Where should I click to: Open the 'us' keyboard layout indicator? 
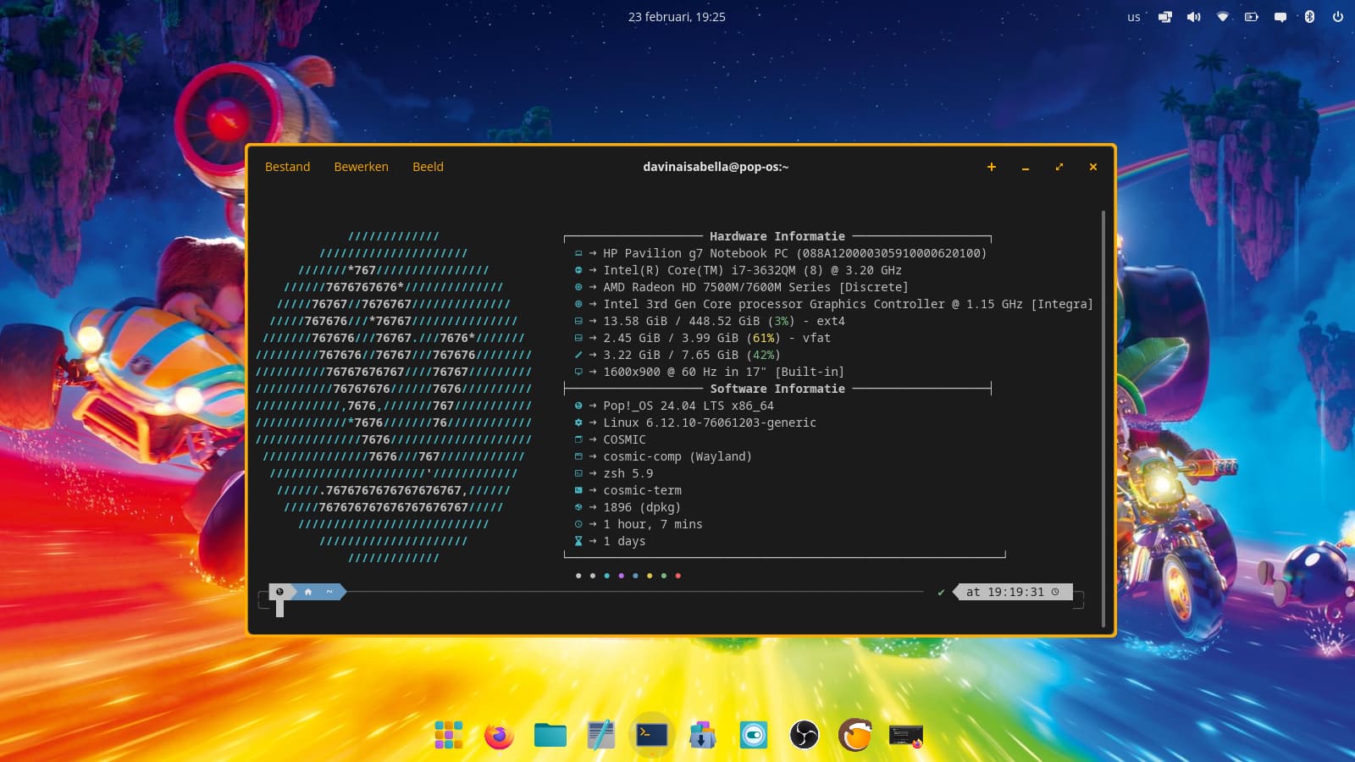[x=1133, y=17]
